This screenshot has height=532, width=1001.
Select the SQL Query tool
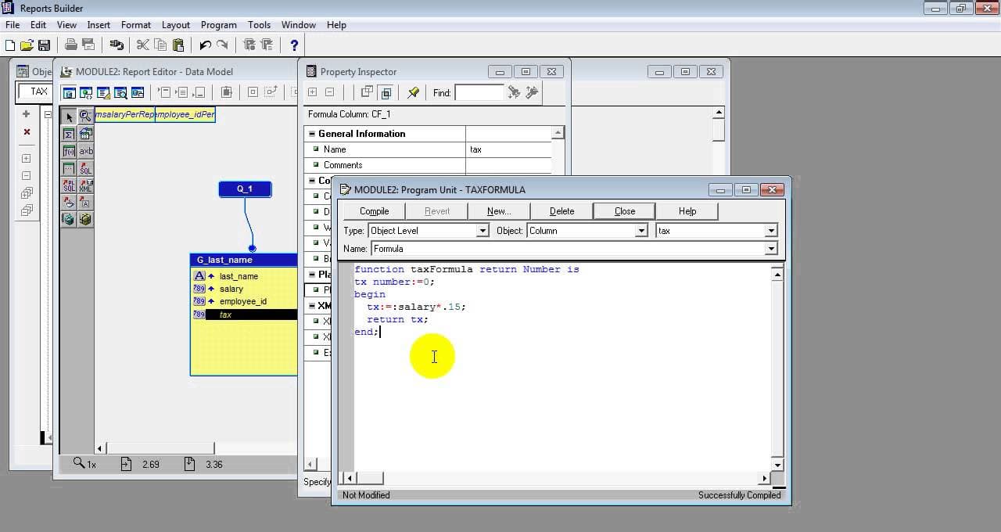pyautogui.click(x=85, y=168)
